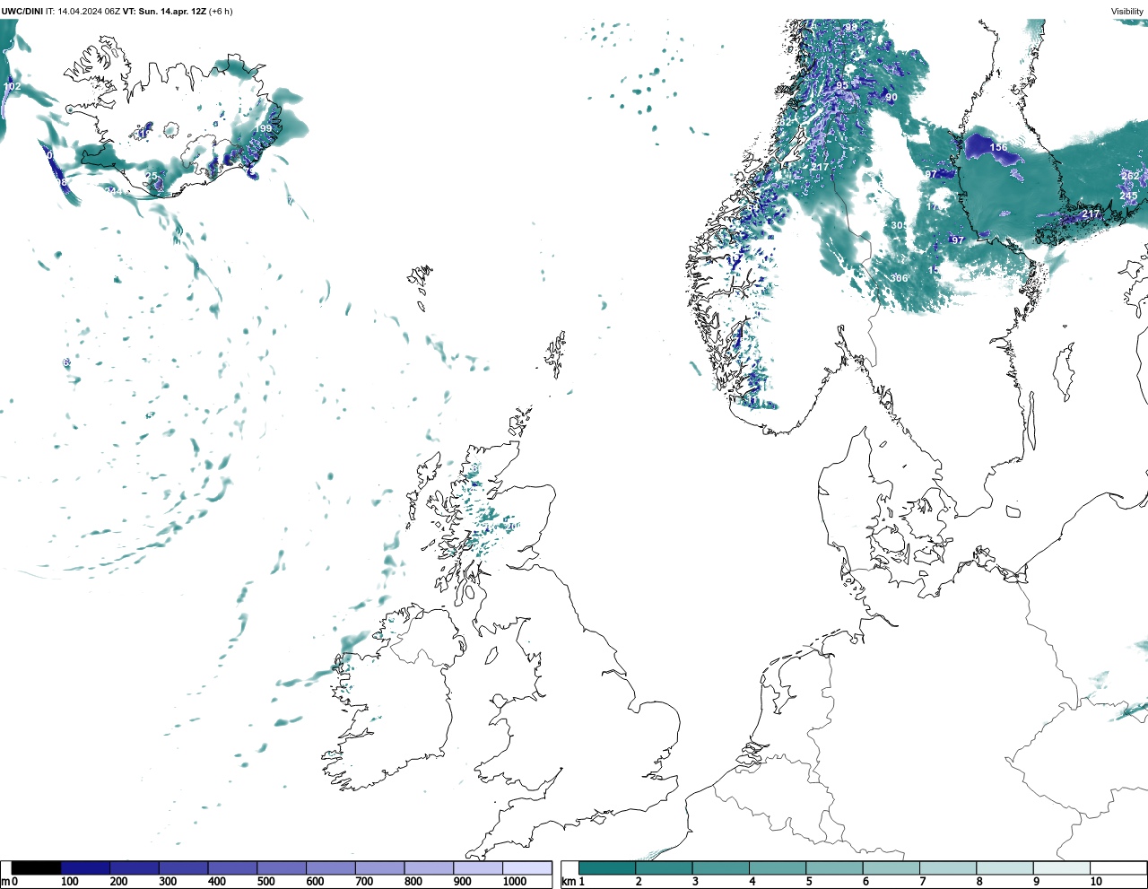
Task: Click the '5' km legend tick label
Action: point(809,882)
